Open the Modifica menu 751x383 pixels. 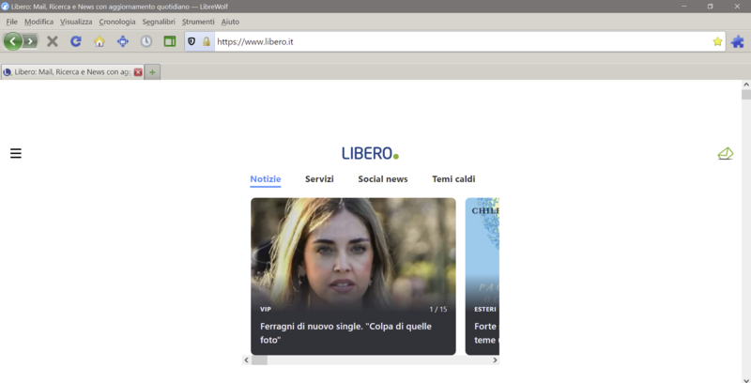point(38,22)
